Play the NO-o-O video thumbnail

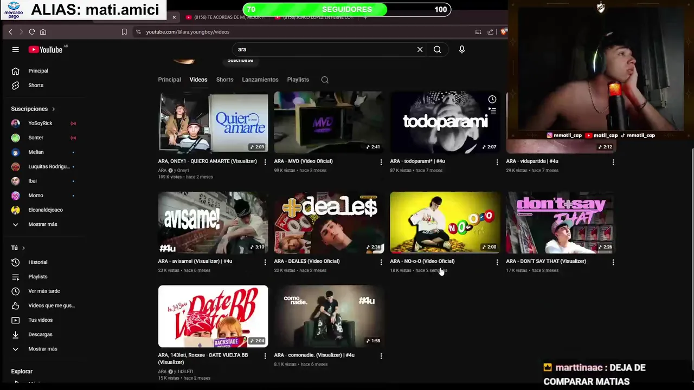click(x=445, y=223)
